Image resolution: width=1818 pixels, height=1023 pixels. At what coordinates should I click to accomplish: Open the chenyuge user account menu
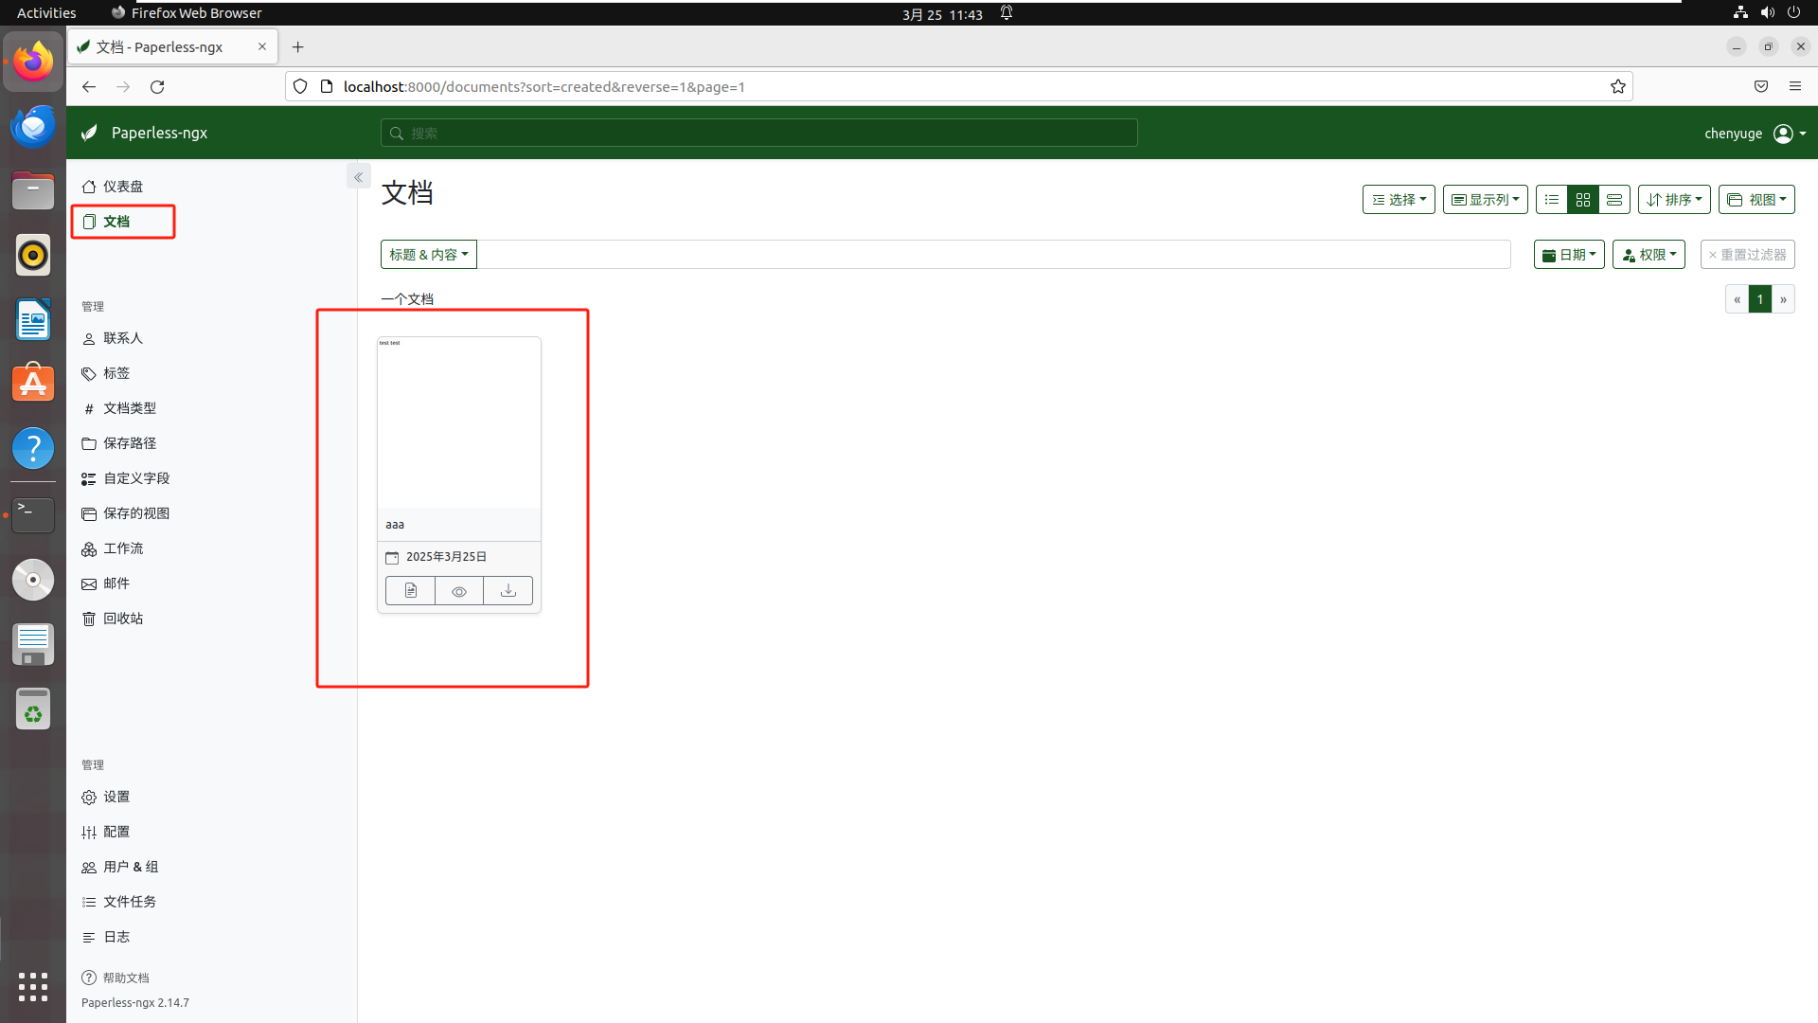[x=1755, y=134]
